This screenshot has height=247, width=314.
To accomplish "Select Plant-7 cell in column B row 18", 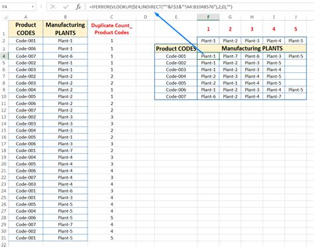I will tap(66, 151).
